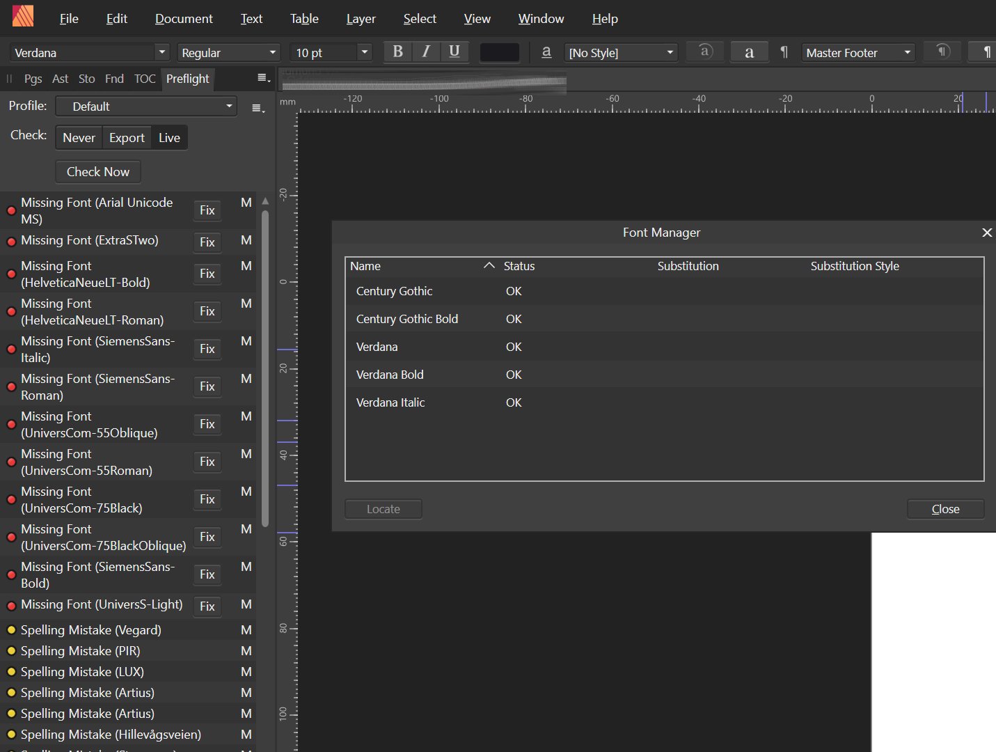Viewport: 996px width, 752px height.
Task: Select Century Gothic row in Font Manager
Action: 664,291
